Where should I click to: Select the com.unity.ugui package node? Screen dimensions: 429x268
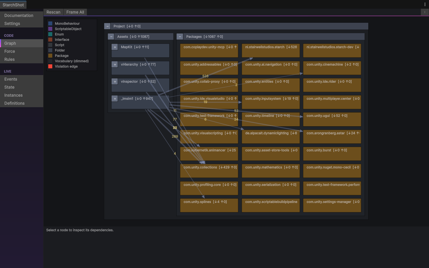click(332, 119)
